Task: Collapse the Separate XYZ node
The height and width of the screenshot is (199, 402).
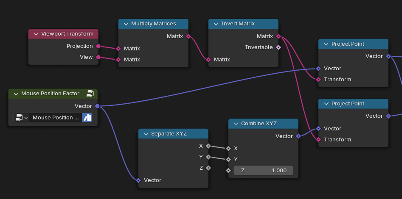Action: click(x=146, y=134)
